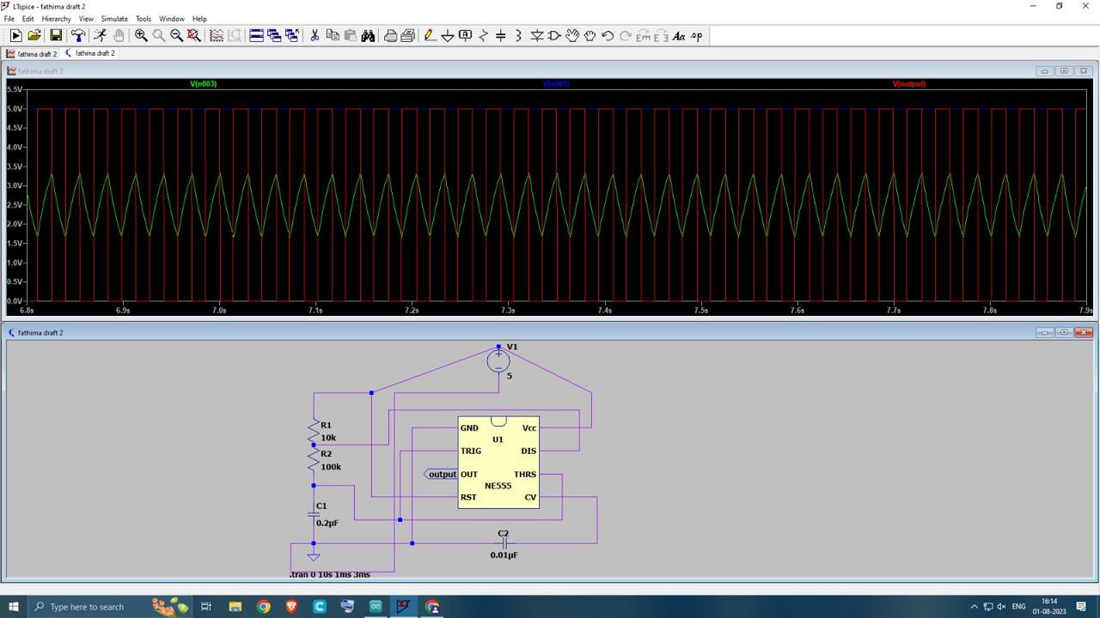Click the 7.0s time axis label
Viewport: 1100px width, 618px height.
(219, 310)
